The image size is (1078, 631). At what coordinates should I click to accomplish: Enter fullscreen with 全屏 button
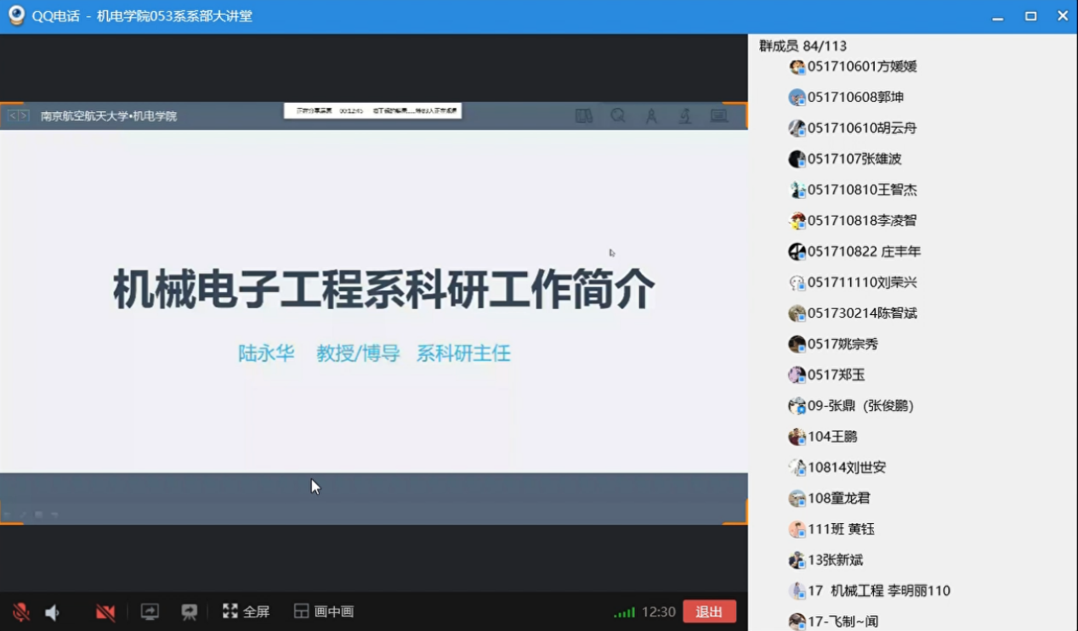[x=246, y=611]
